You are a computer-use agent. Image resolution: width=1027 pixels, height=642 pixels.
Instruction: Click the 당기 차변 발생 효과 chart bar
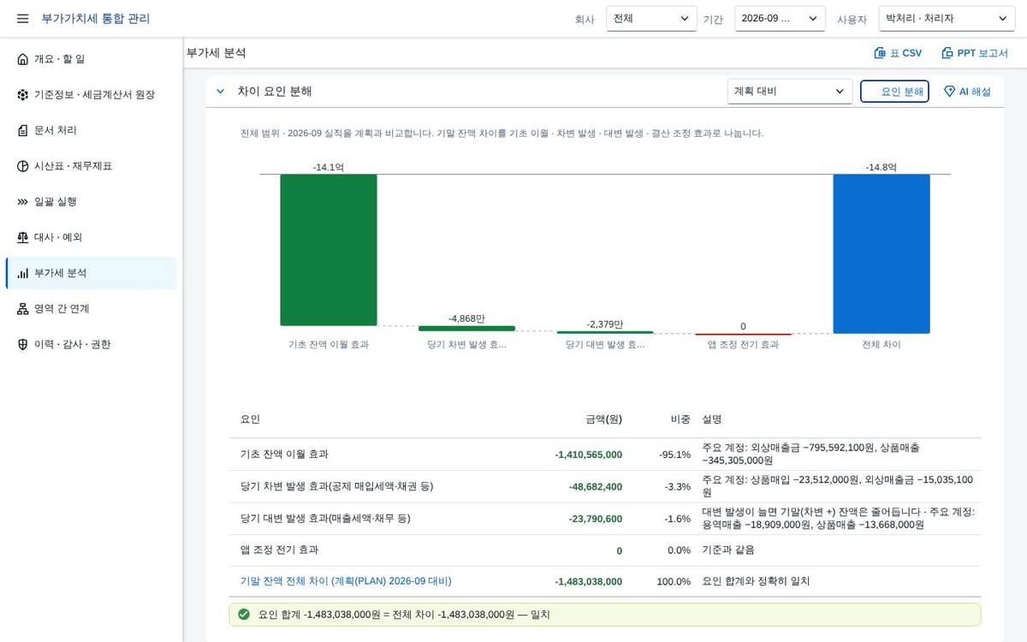point(466,329)
